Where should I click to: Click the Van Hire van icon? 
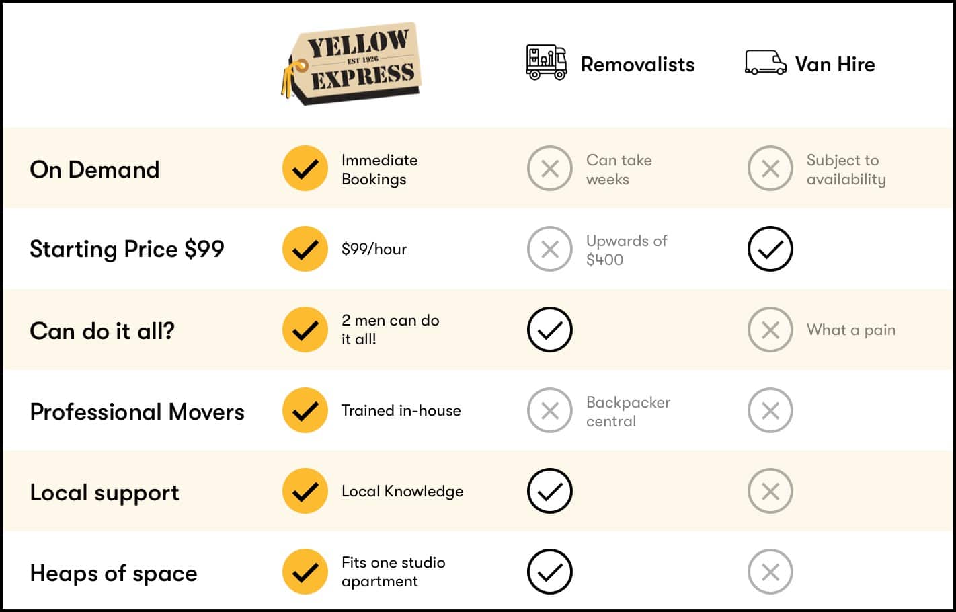click(x=765, y=63)
